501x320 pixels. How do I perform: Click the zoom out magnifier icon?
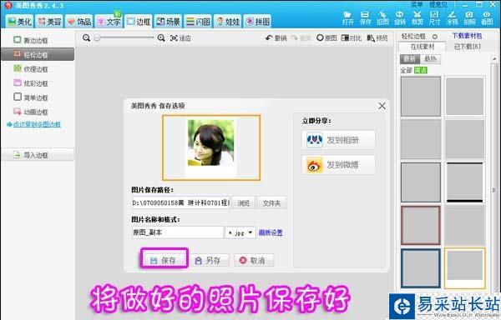(86, 38)
